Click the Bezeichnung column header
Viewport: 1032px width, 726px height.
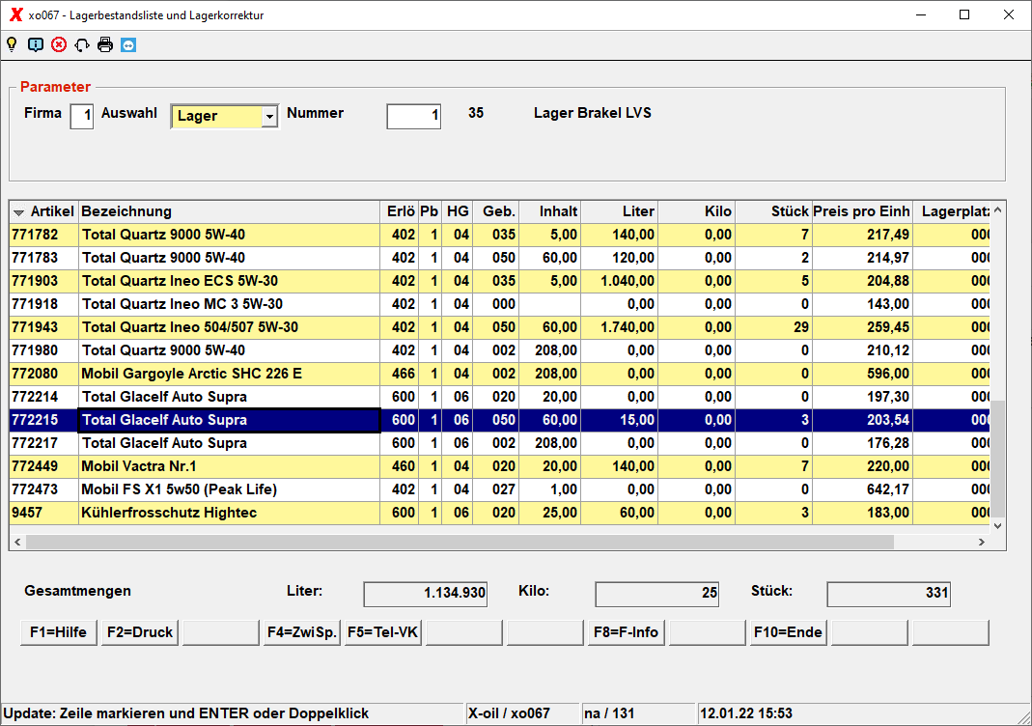coord(229,212)
